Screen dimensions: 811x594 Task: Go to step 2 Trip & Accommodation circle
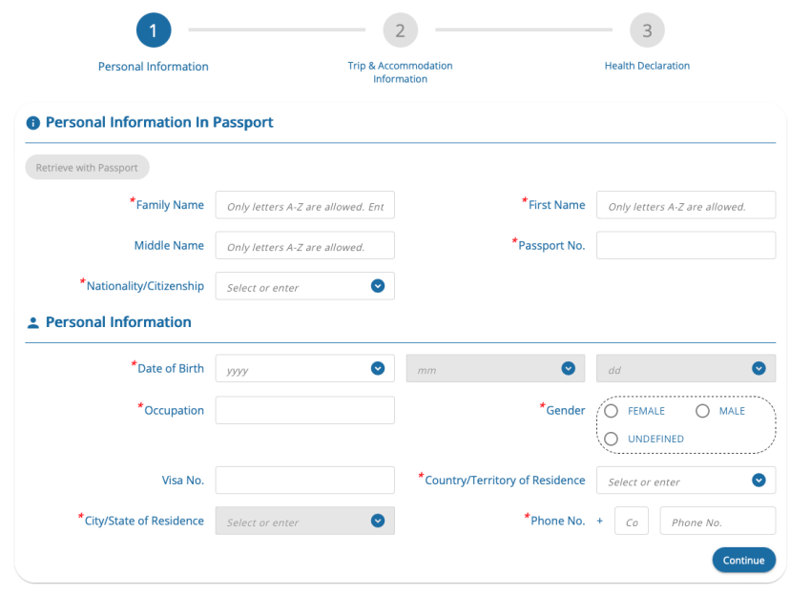[401, 30]
